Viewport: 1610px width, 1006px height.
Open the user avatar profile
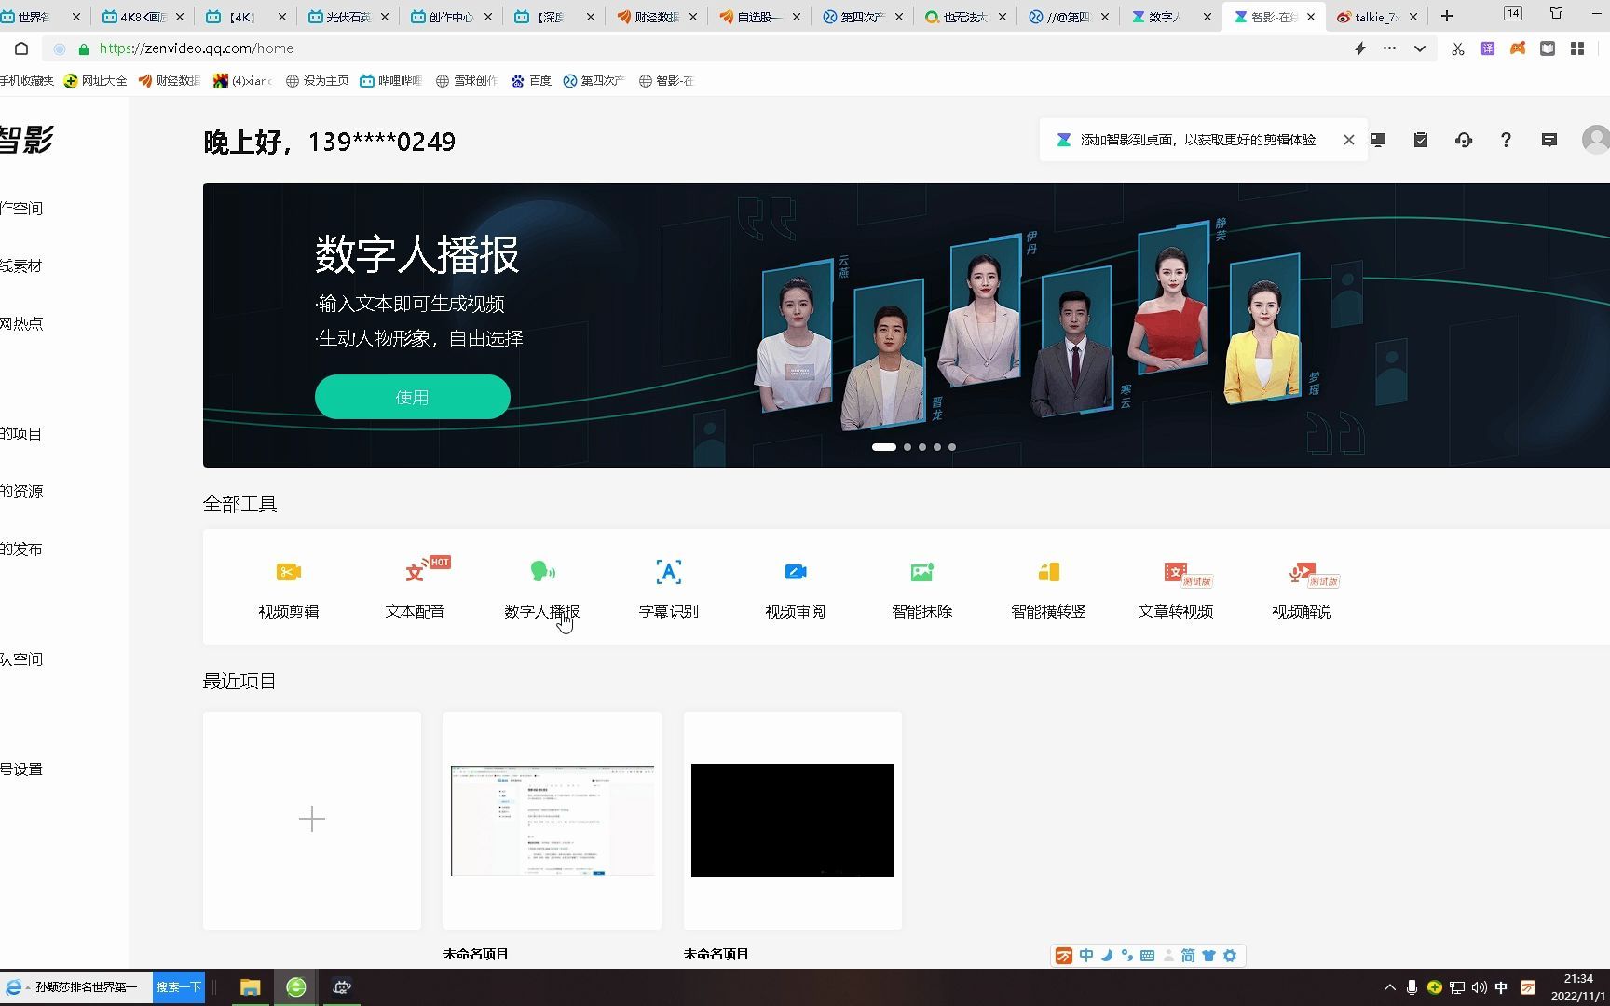pyautogui.click(x=1595, y=140)
